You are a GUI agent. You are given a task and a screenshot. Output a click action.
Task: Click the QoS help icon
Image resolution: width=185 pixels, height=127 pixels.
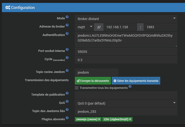click(x=67, y=102)
